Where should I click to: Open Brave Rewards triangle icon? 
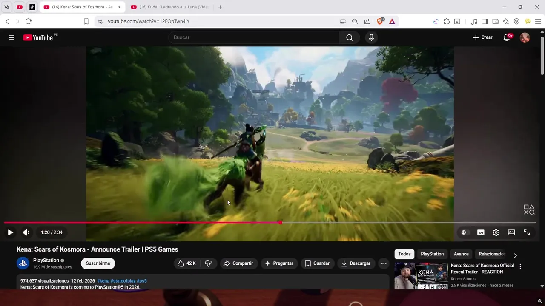392,21
